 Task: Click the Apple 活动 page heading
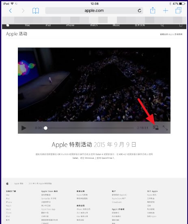(x=17, y=34)
